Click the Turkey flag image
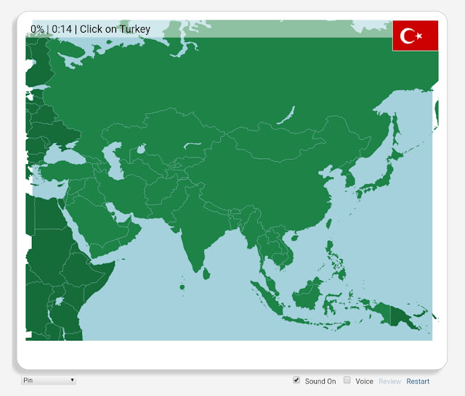Viewport: 465px width, 396px height. tap(415, 36)
